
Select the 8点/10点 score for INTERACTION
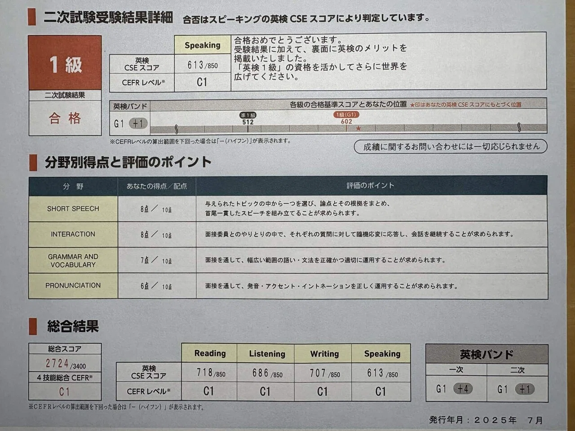click(156, 235)
